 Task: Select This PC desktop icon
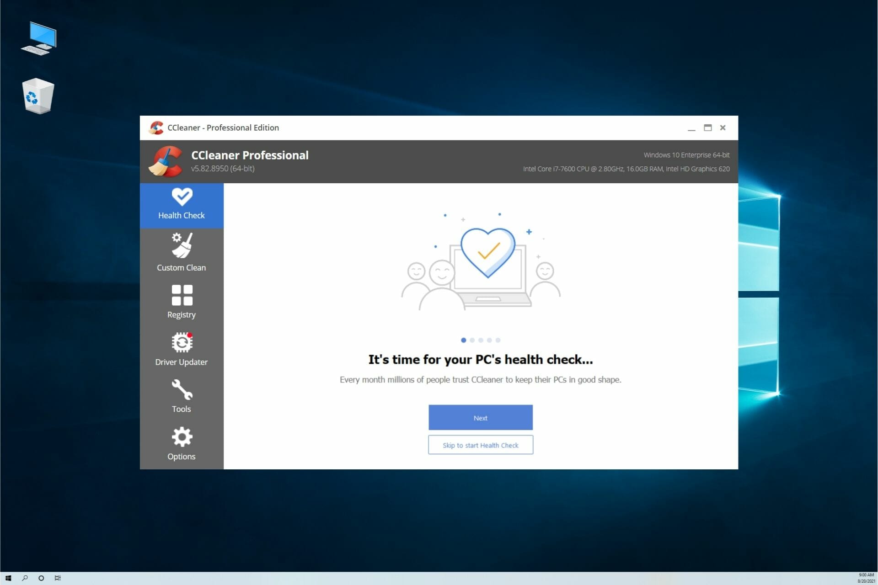point(40,38)
